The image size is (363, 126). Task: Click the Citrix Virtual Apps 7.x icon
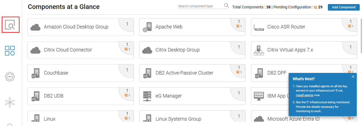coord(259,50)
